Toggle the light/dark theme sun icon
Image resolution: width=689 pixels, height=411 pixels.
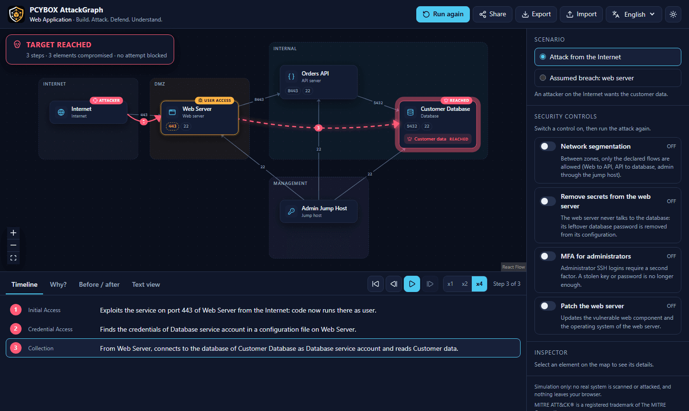point(673,14)
